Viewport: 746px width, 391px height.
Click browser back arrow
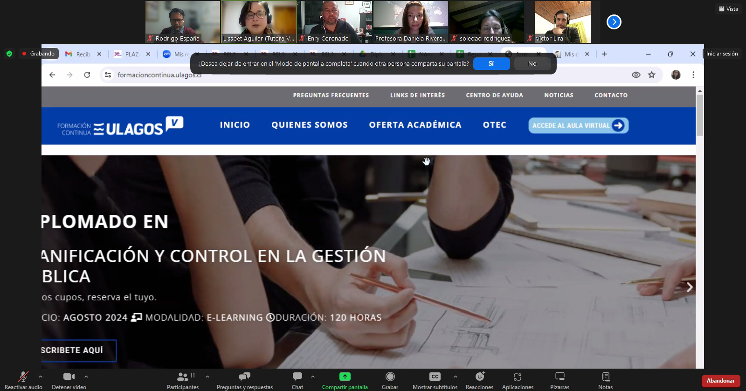pos(52,75)
